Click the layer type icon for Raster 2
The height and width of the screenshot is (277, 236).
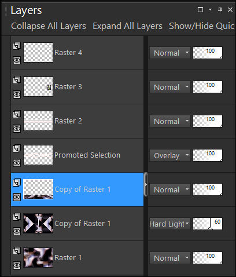tap(17, 114)
